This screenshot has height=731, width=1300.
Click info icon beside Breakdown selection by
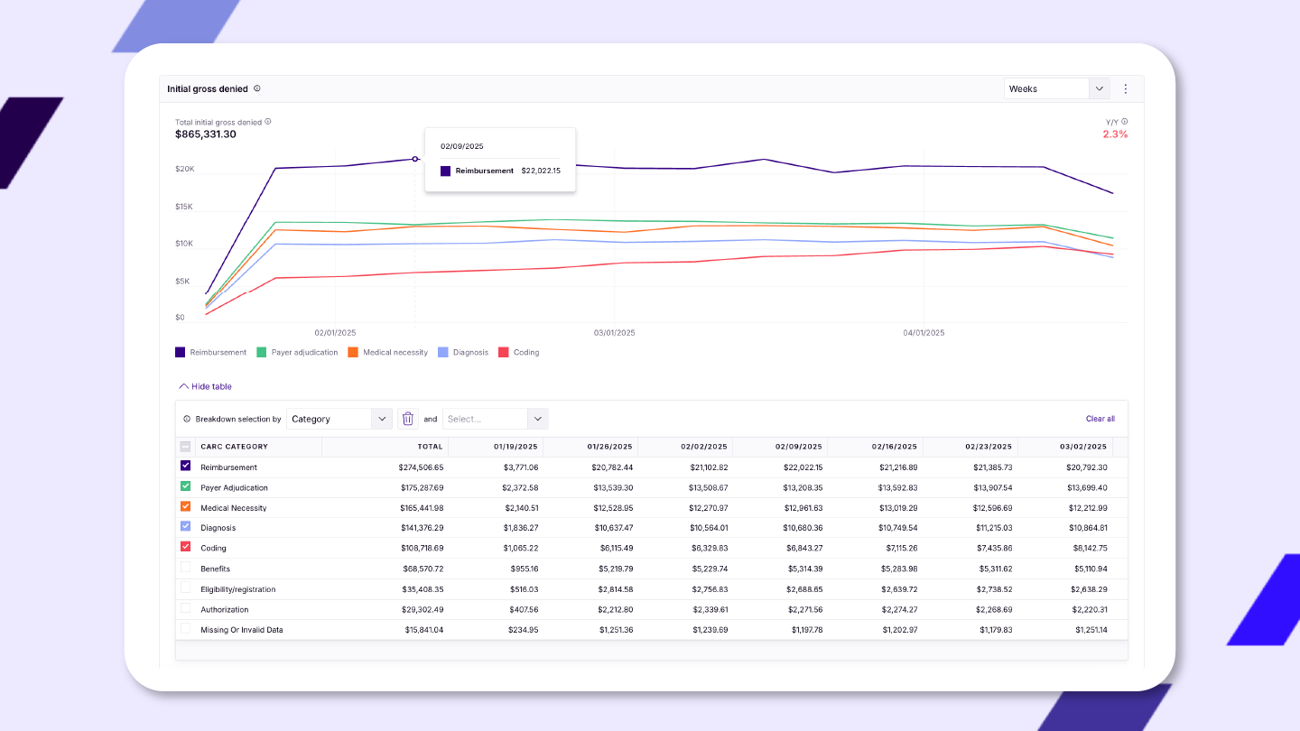(x=187, y=419)
